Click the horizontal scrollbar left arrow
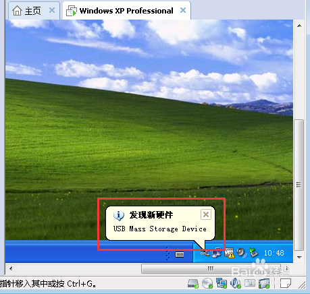This screenshot has height=294, width=310. tap(11, 268)
